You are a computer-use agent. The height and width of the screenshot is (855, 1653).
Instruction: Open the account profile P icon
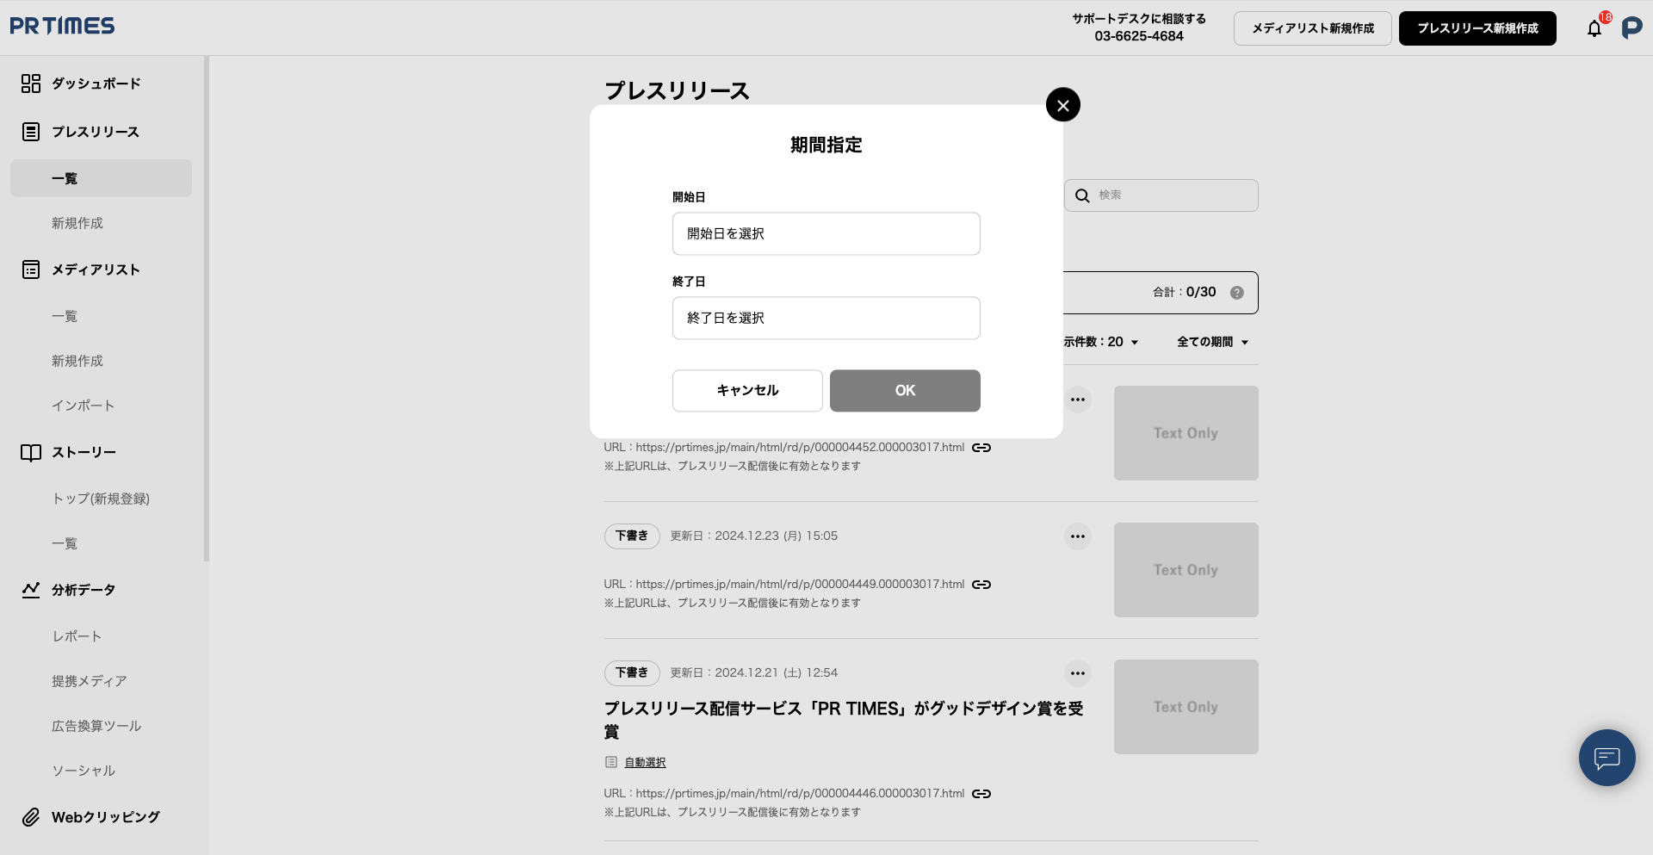pyautogui.click(x=1631, y=28)
